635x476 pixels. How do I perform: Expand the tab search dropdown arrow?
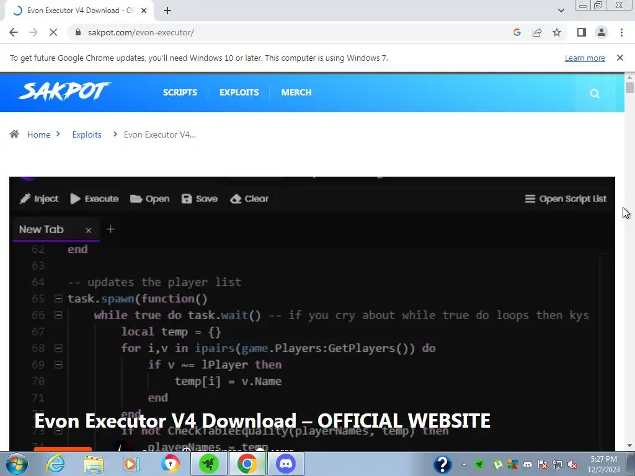(561, 11)
